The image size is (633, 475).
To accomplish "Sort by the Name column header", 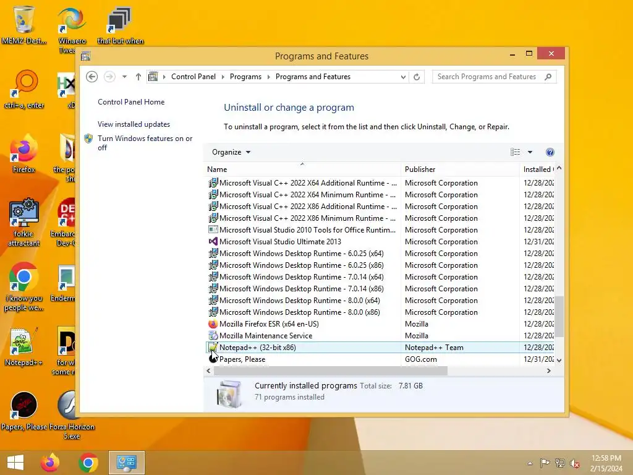I will coord(302,169).
